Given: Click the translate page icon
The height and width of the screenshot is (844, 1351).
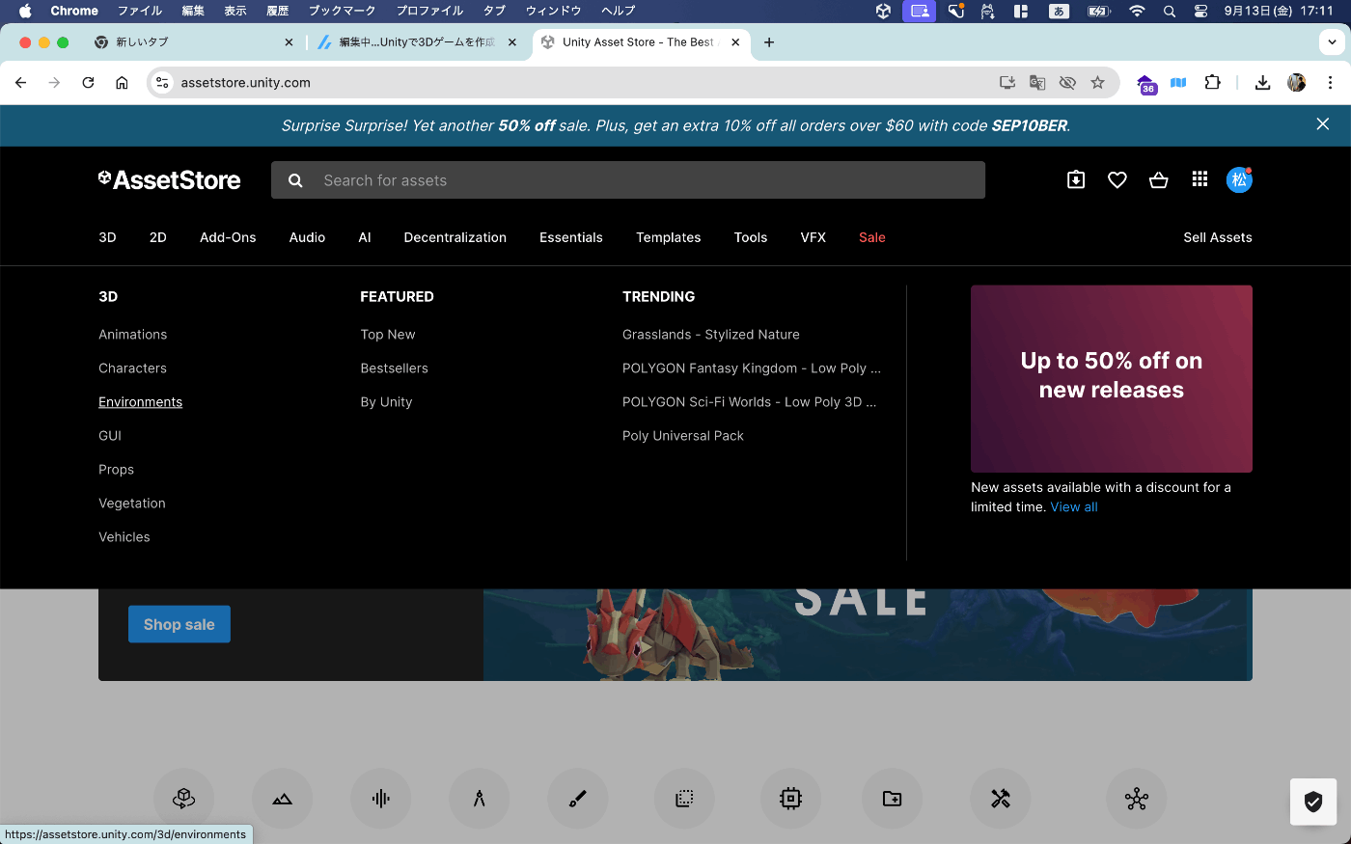Looking at the screenshot, I should 1037,83.
